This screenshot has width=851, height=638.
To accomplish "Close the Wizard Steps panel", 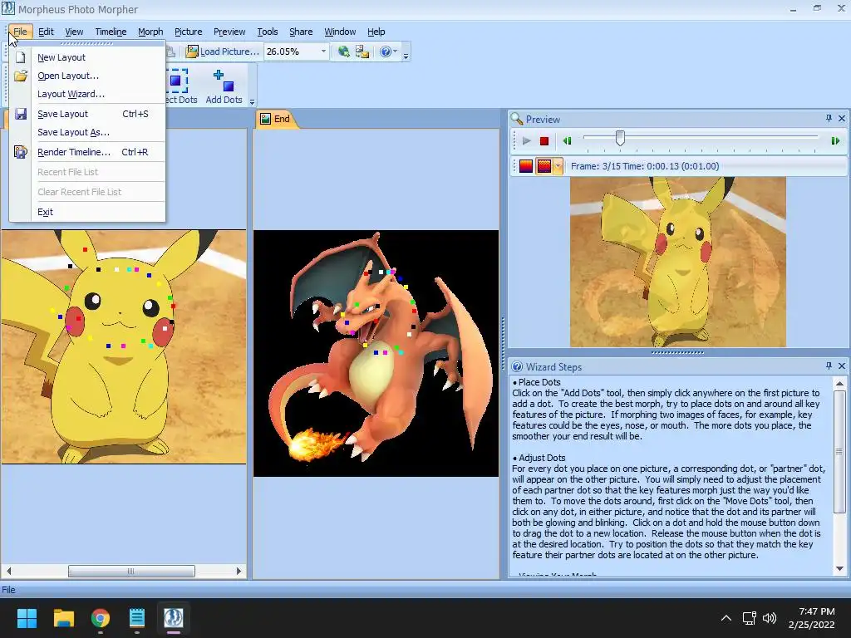I will coord(842,366).
